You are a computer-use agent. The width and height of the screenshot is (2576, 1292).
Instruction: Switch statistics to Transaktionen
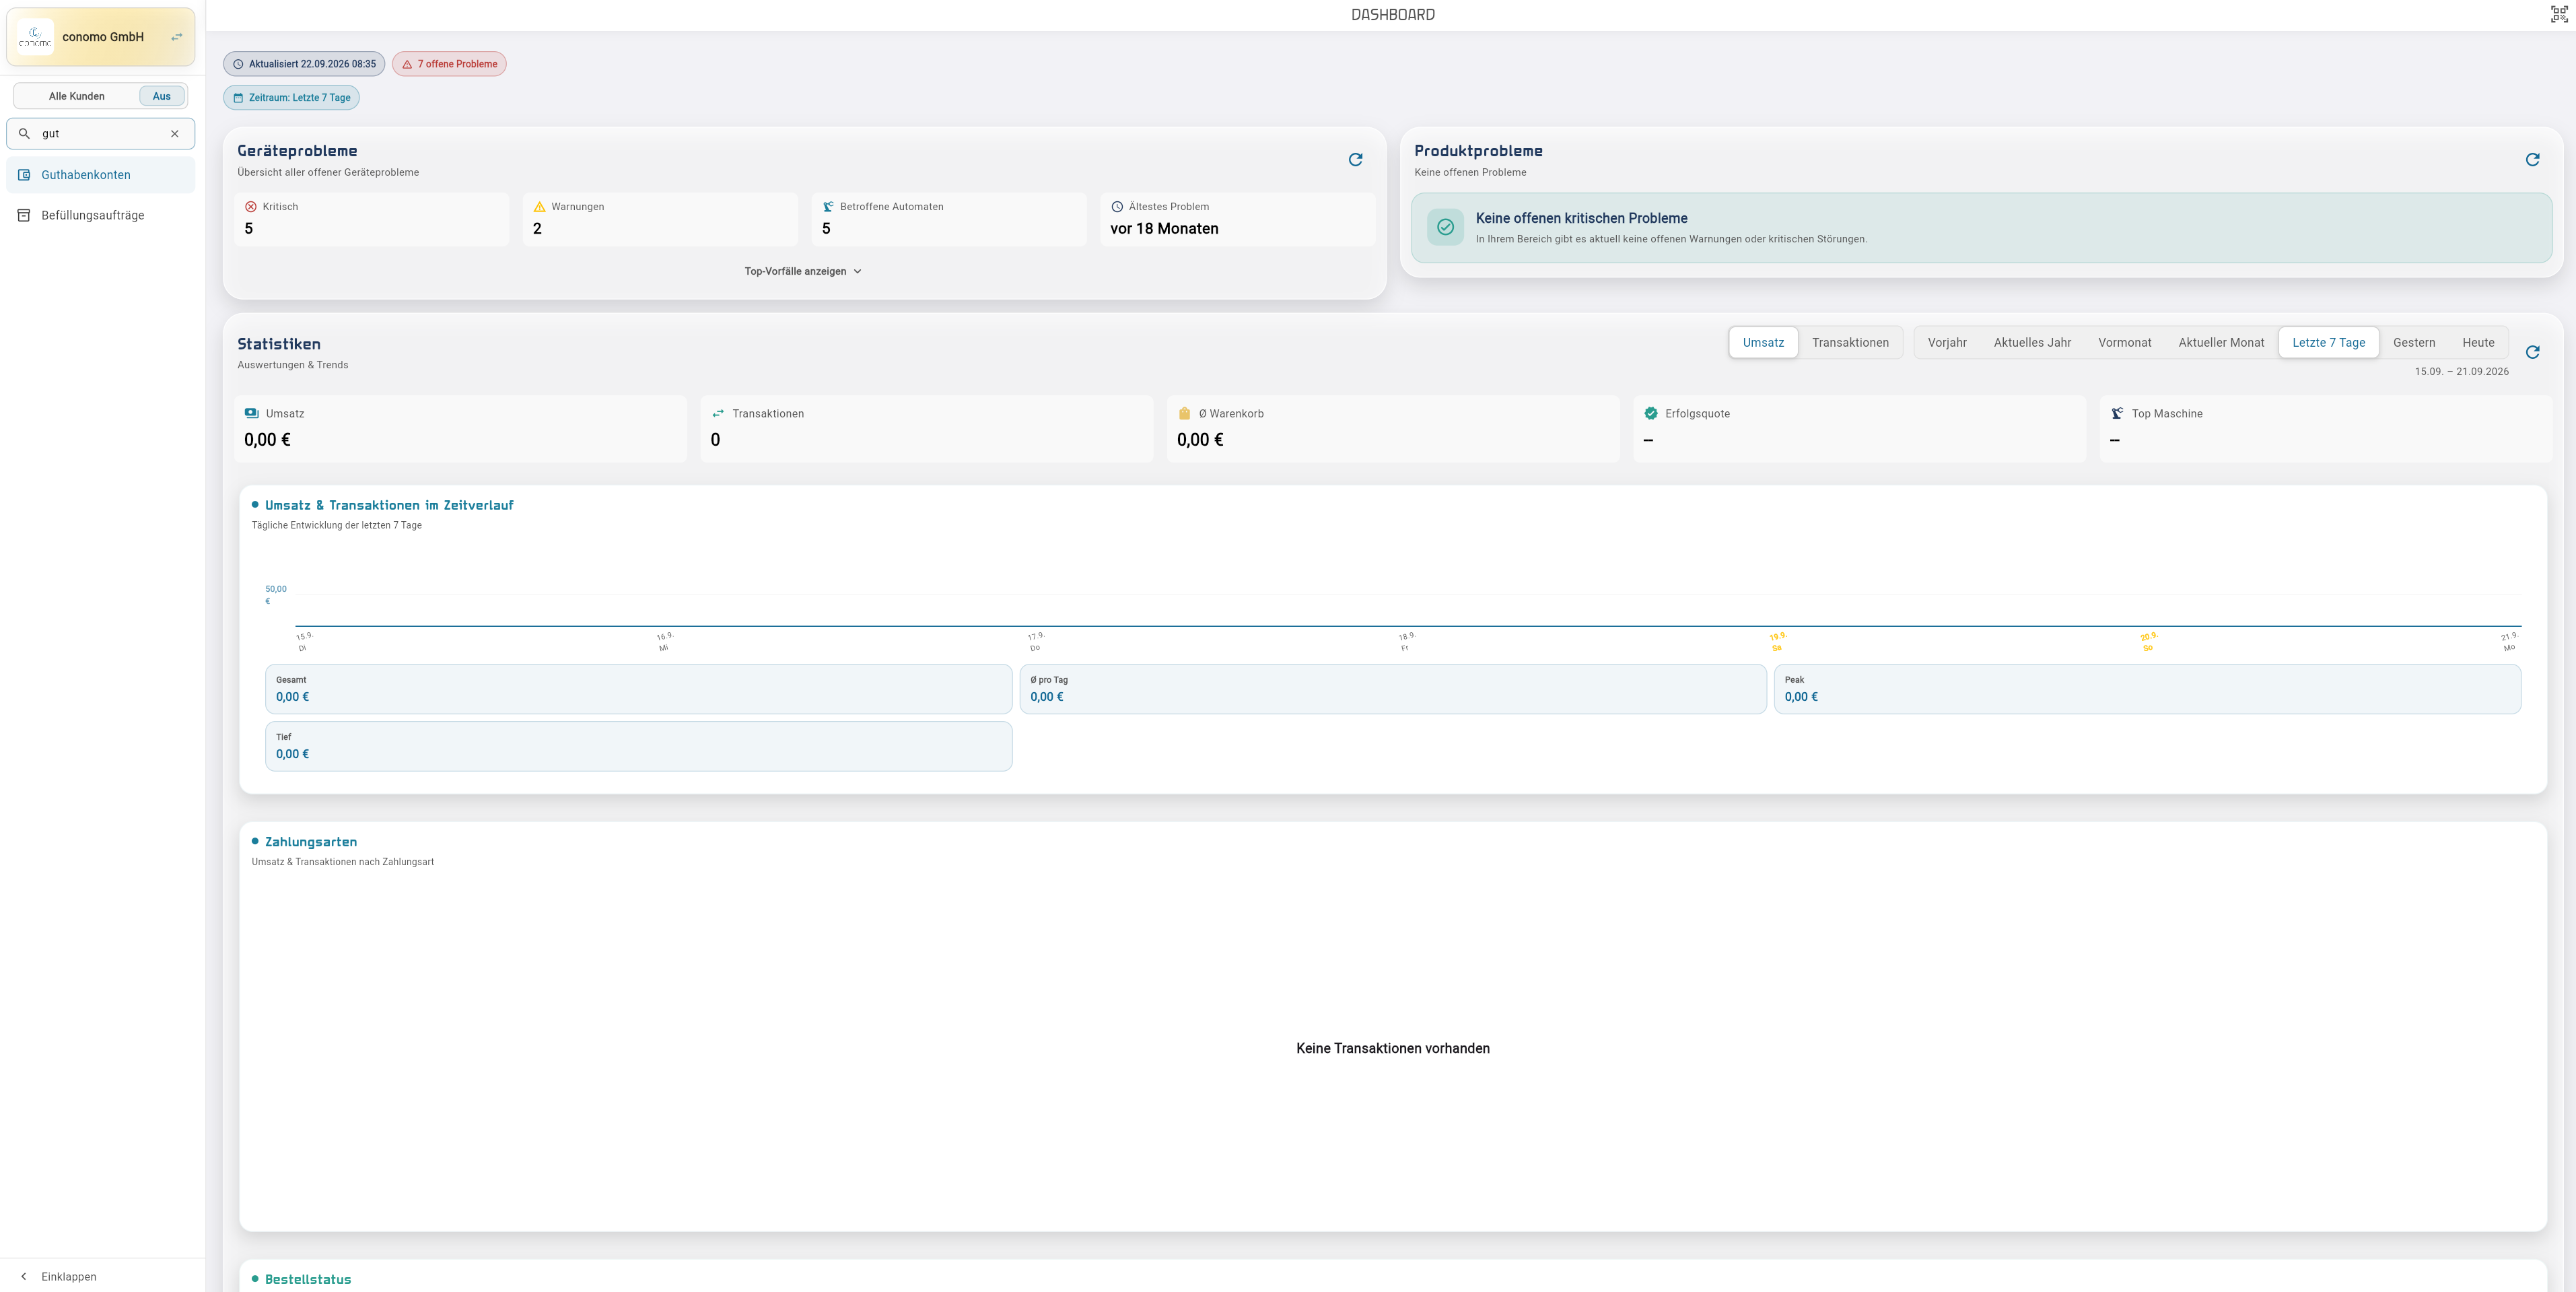tap(1850, 342)
